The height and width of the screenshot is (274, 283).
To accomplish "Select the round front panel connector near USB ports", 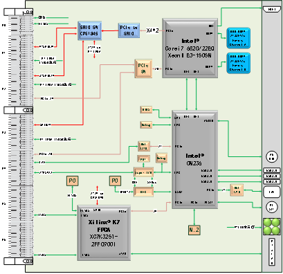I will [272, 157].
